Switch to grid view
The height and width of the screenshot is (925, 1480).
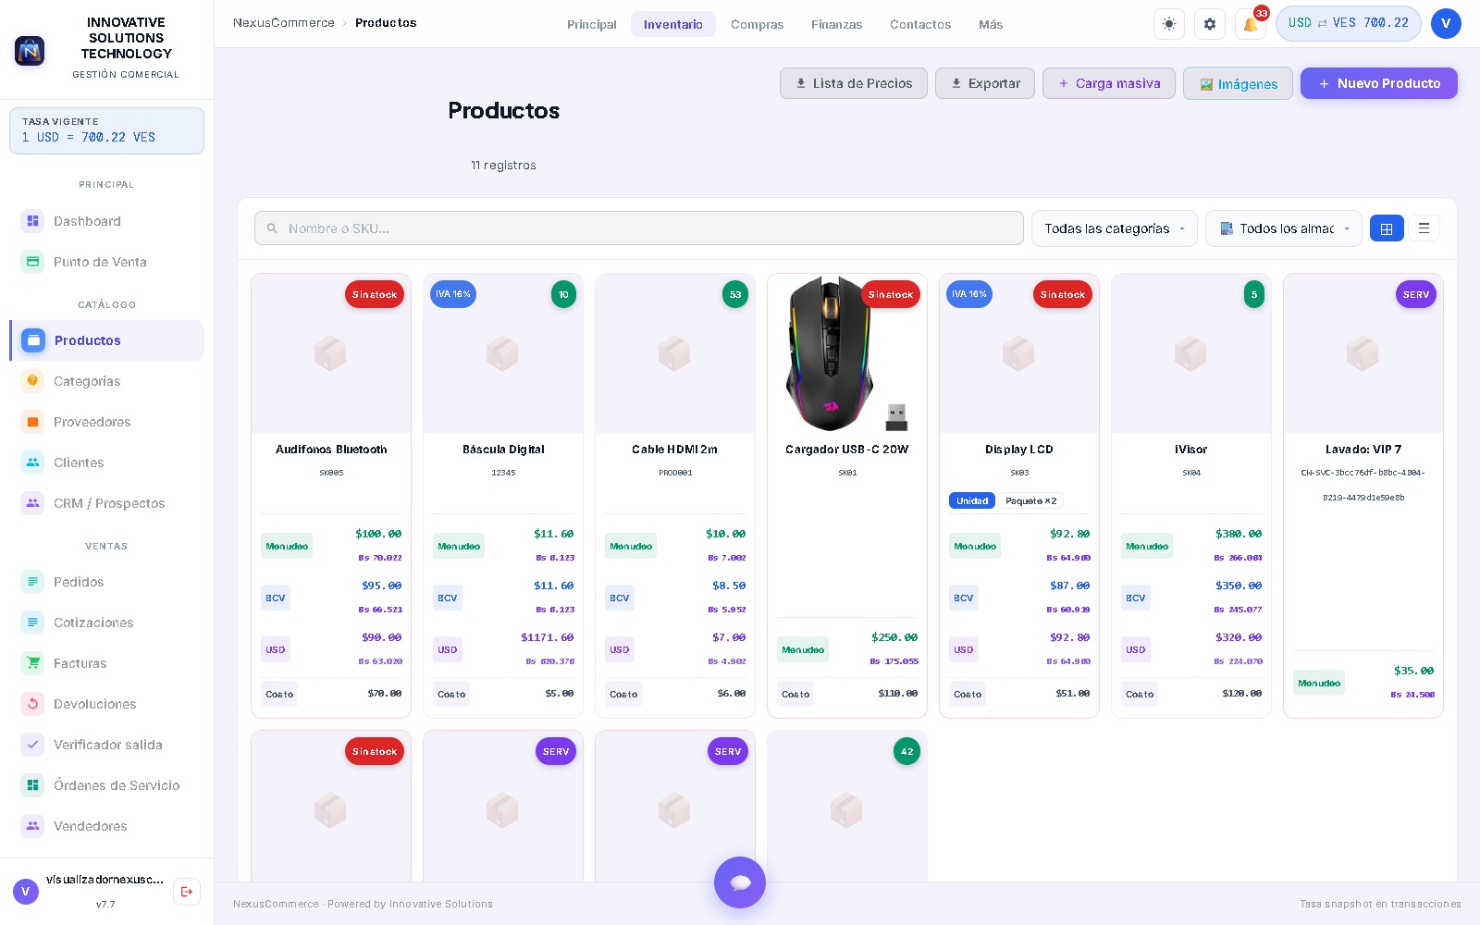1387,228
